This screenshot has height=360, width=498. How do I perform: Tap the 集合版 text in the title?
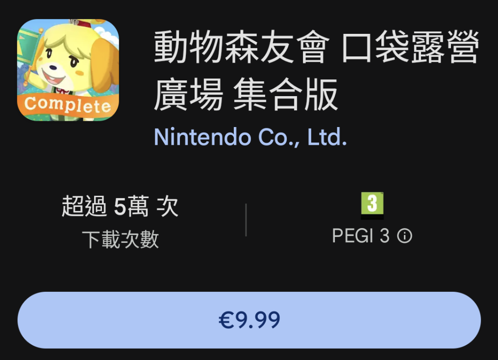click(x=285, y=95)
